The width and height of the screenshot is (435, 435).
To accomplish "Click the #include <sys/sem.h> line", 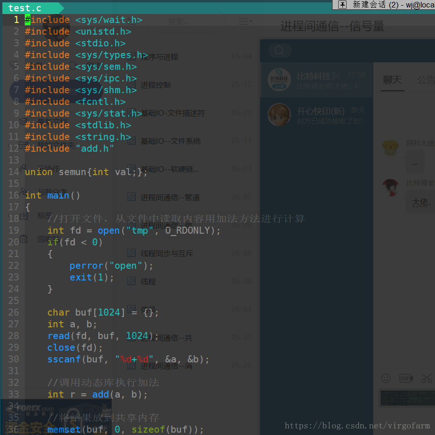I will (81, 66).
